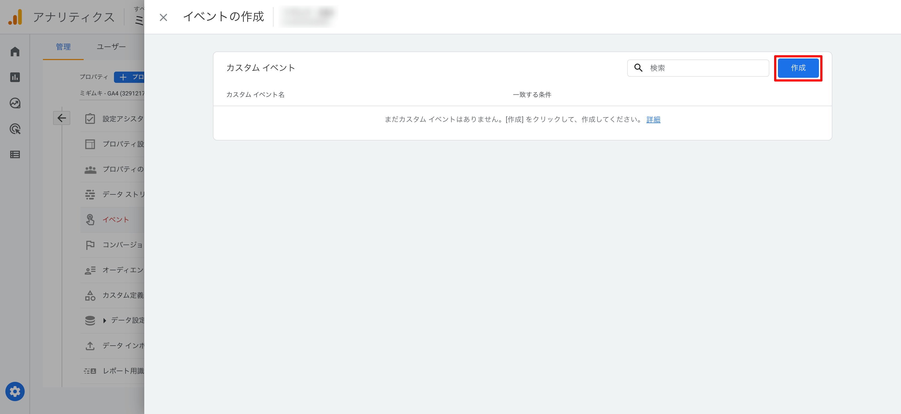Click the 一致する条件 column header
The image size is (901, 414).
pos(532,94)
